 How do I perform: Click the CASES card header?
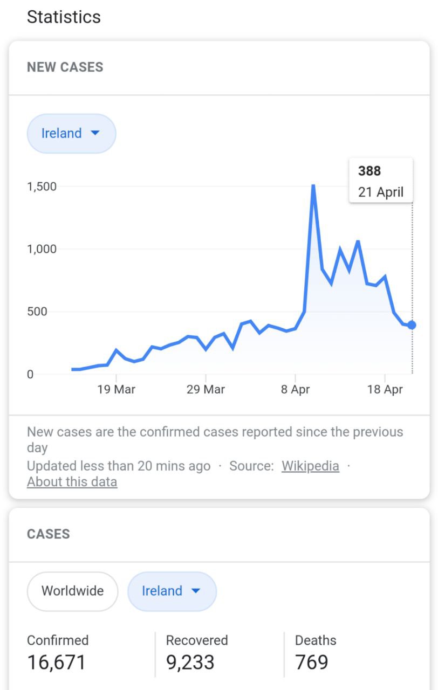pyautogui.click(x=219, y=534)
